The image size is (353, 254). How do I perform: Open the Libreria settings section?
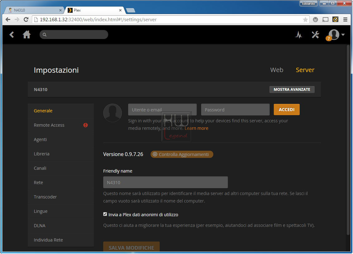(x=61, y=154)
